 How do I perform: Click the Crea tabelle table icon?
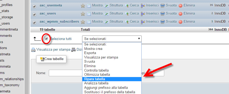[x=42, y=59]
